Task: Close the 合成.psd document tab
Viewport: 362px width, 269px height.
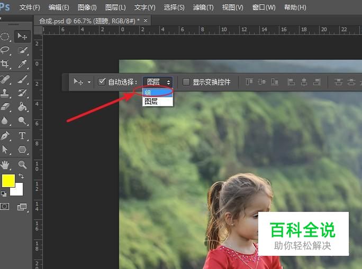Action: click(146, 21)
